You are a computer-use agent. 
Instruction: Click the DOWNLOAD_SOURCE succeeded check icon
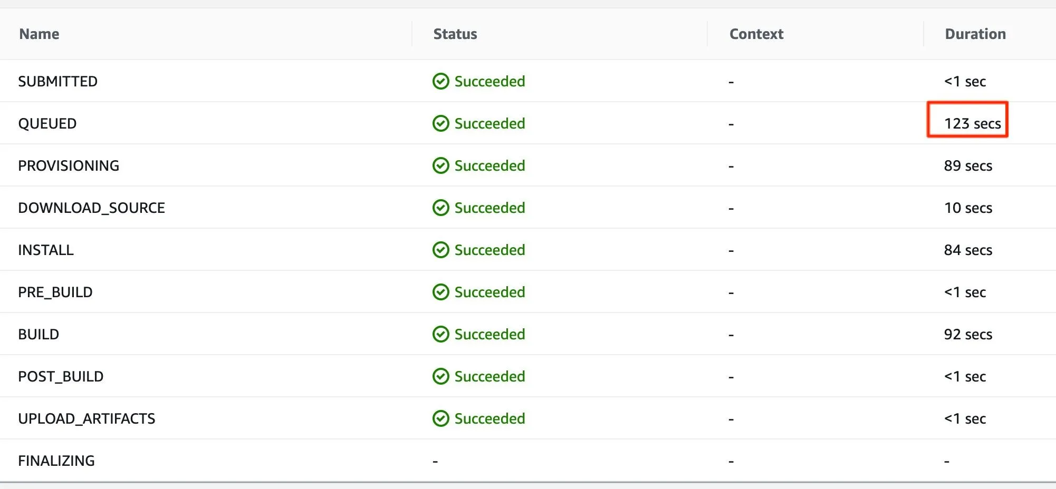440,208
